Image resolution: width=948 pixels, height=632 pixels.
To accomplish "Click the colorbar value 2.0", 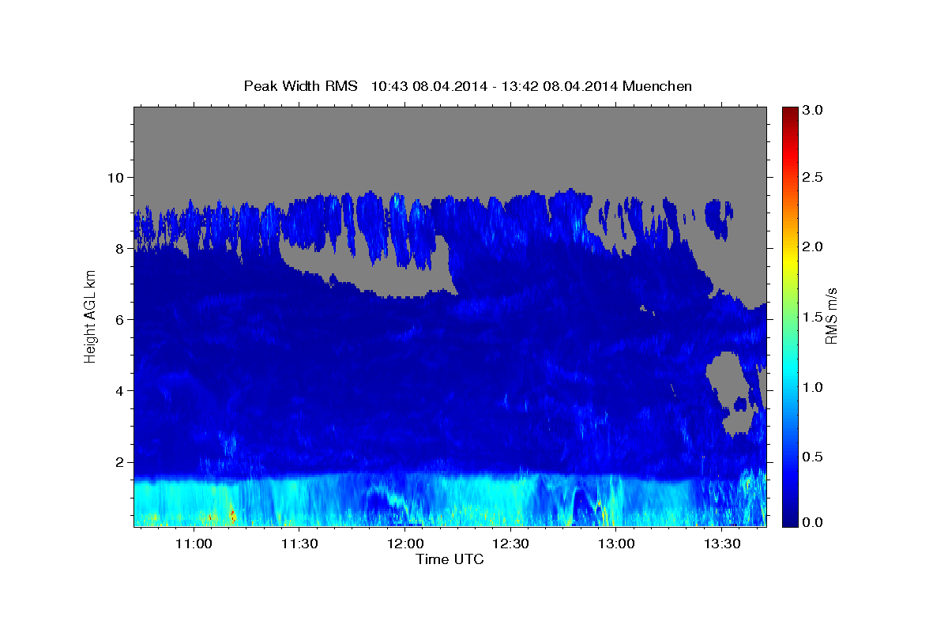I will tap(813, 247).
